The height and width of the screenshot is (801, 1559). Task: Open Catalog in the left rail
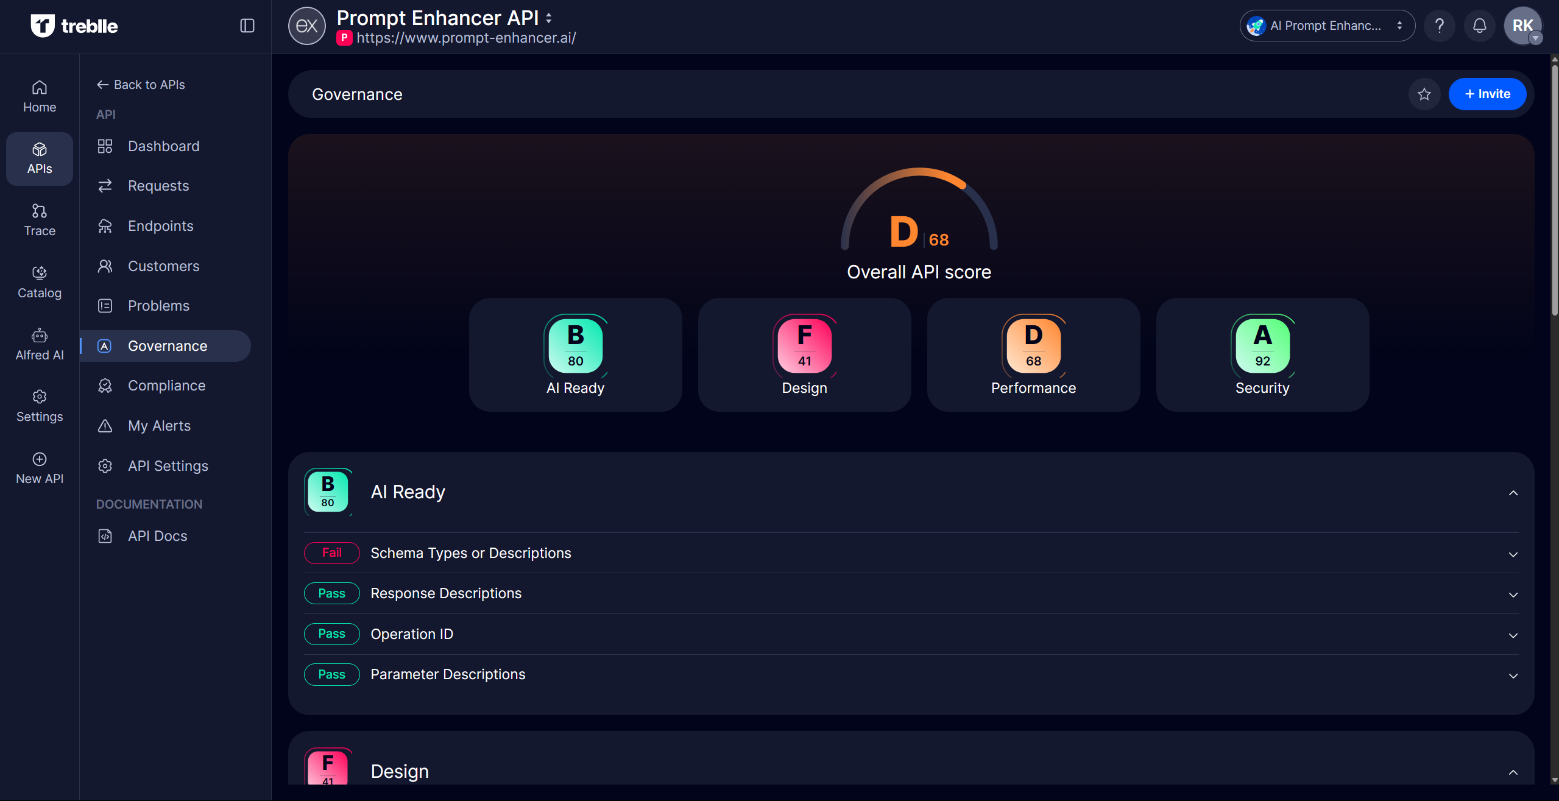click(40, 282)
